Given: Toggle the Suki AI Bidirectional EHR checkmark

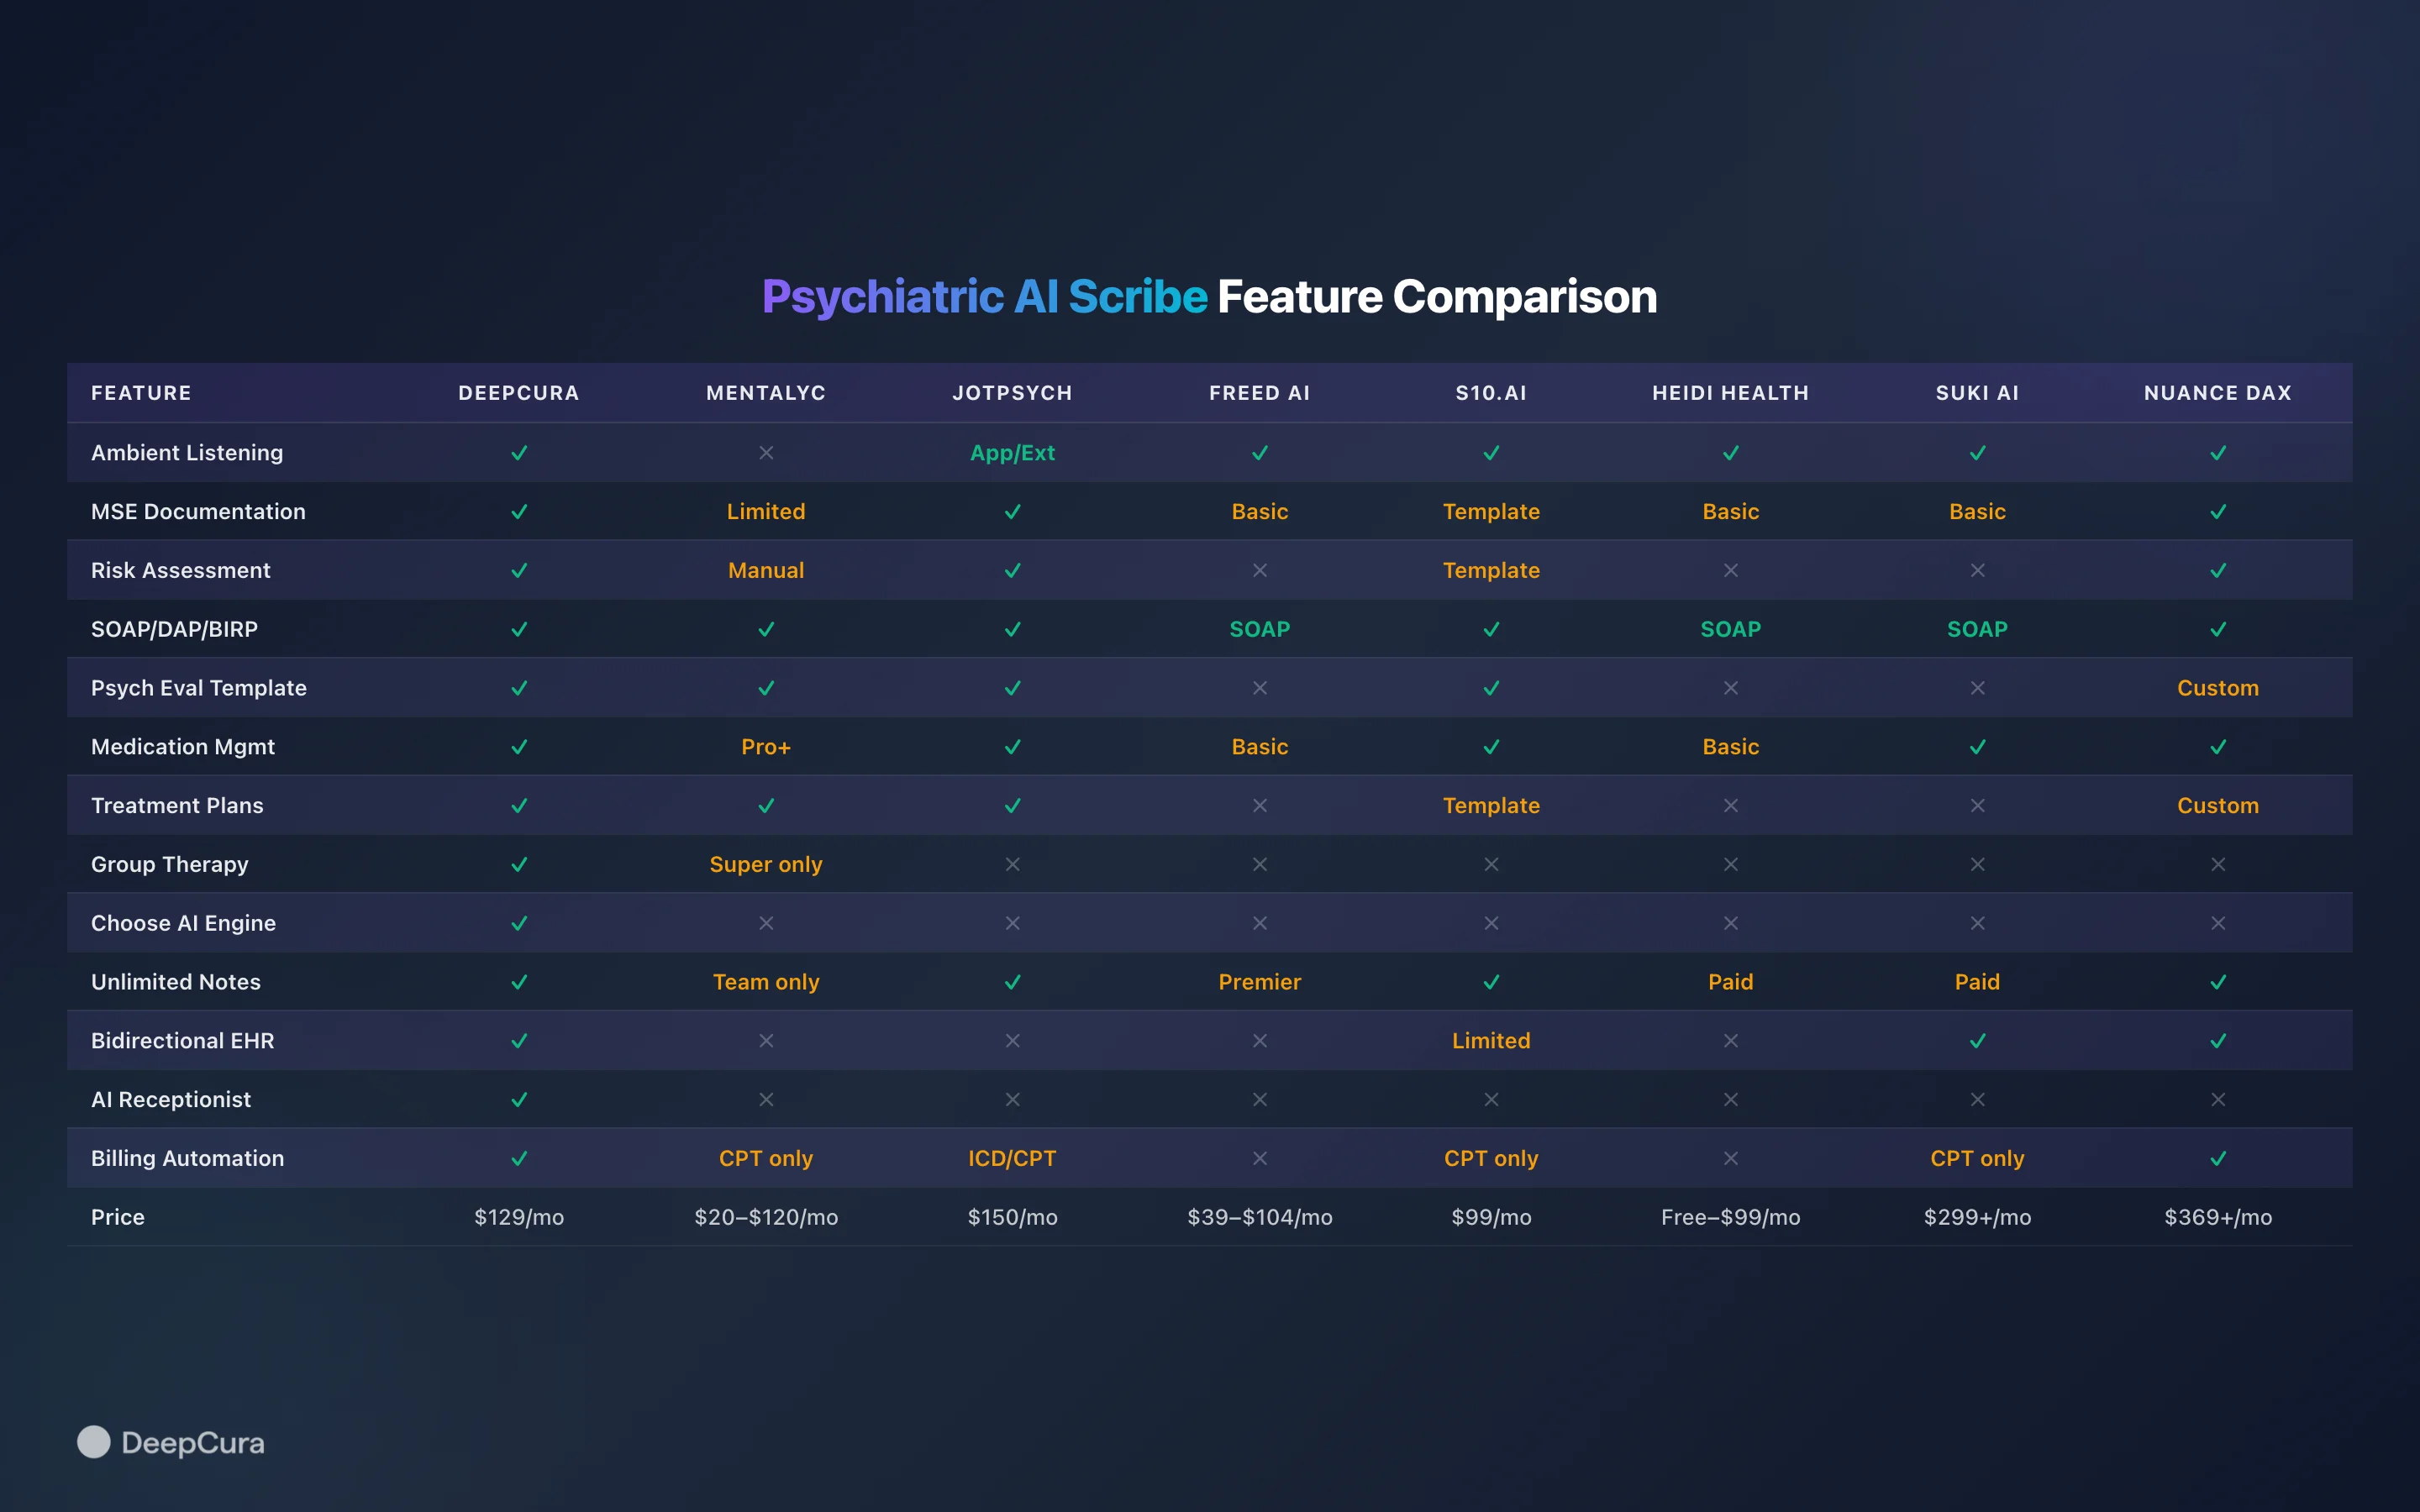Looking at the screenshot, I should click(x=1977, y=1040).
